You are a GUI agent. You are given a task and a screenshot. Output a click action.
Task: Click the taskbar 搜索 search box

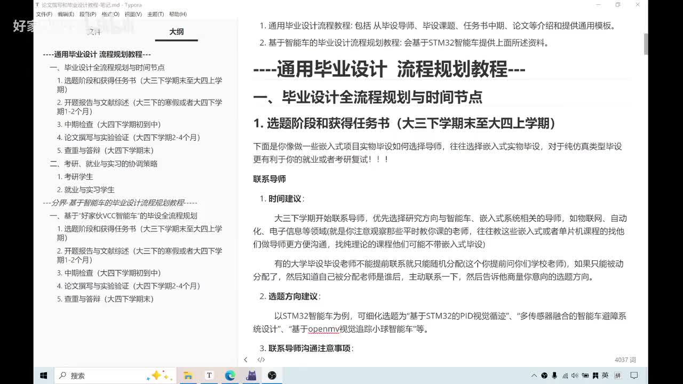115,375
